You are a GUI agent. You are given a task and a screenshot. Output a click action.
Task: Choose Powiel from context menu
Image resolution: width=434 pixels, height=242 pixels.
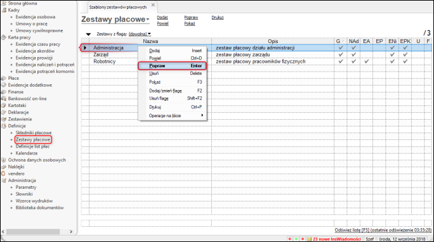(173, 58)
